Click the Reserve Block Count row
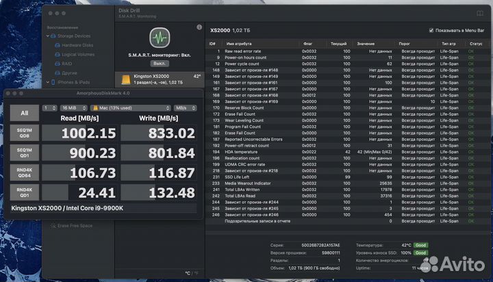Viewport: 493px width, 282px height. point(347,108)
